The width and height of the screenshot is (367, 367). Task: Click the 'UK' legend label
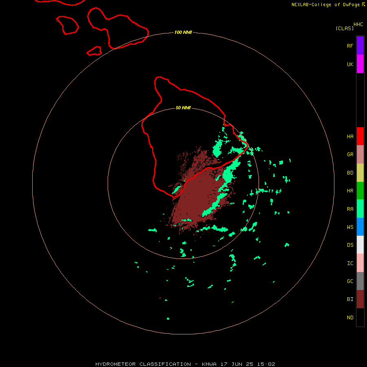pos(350,64)
